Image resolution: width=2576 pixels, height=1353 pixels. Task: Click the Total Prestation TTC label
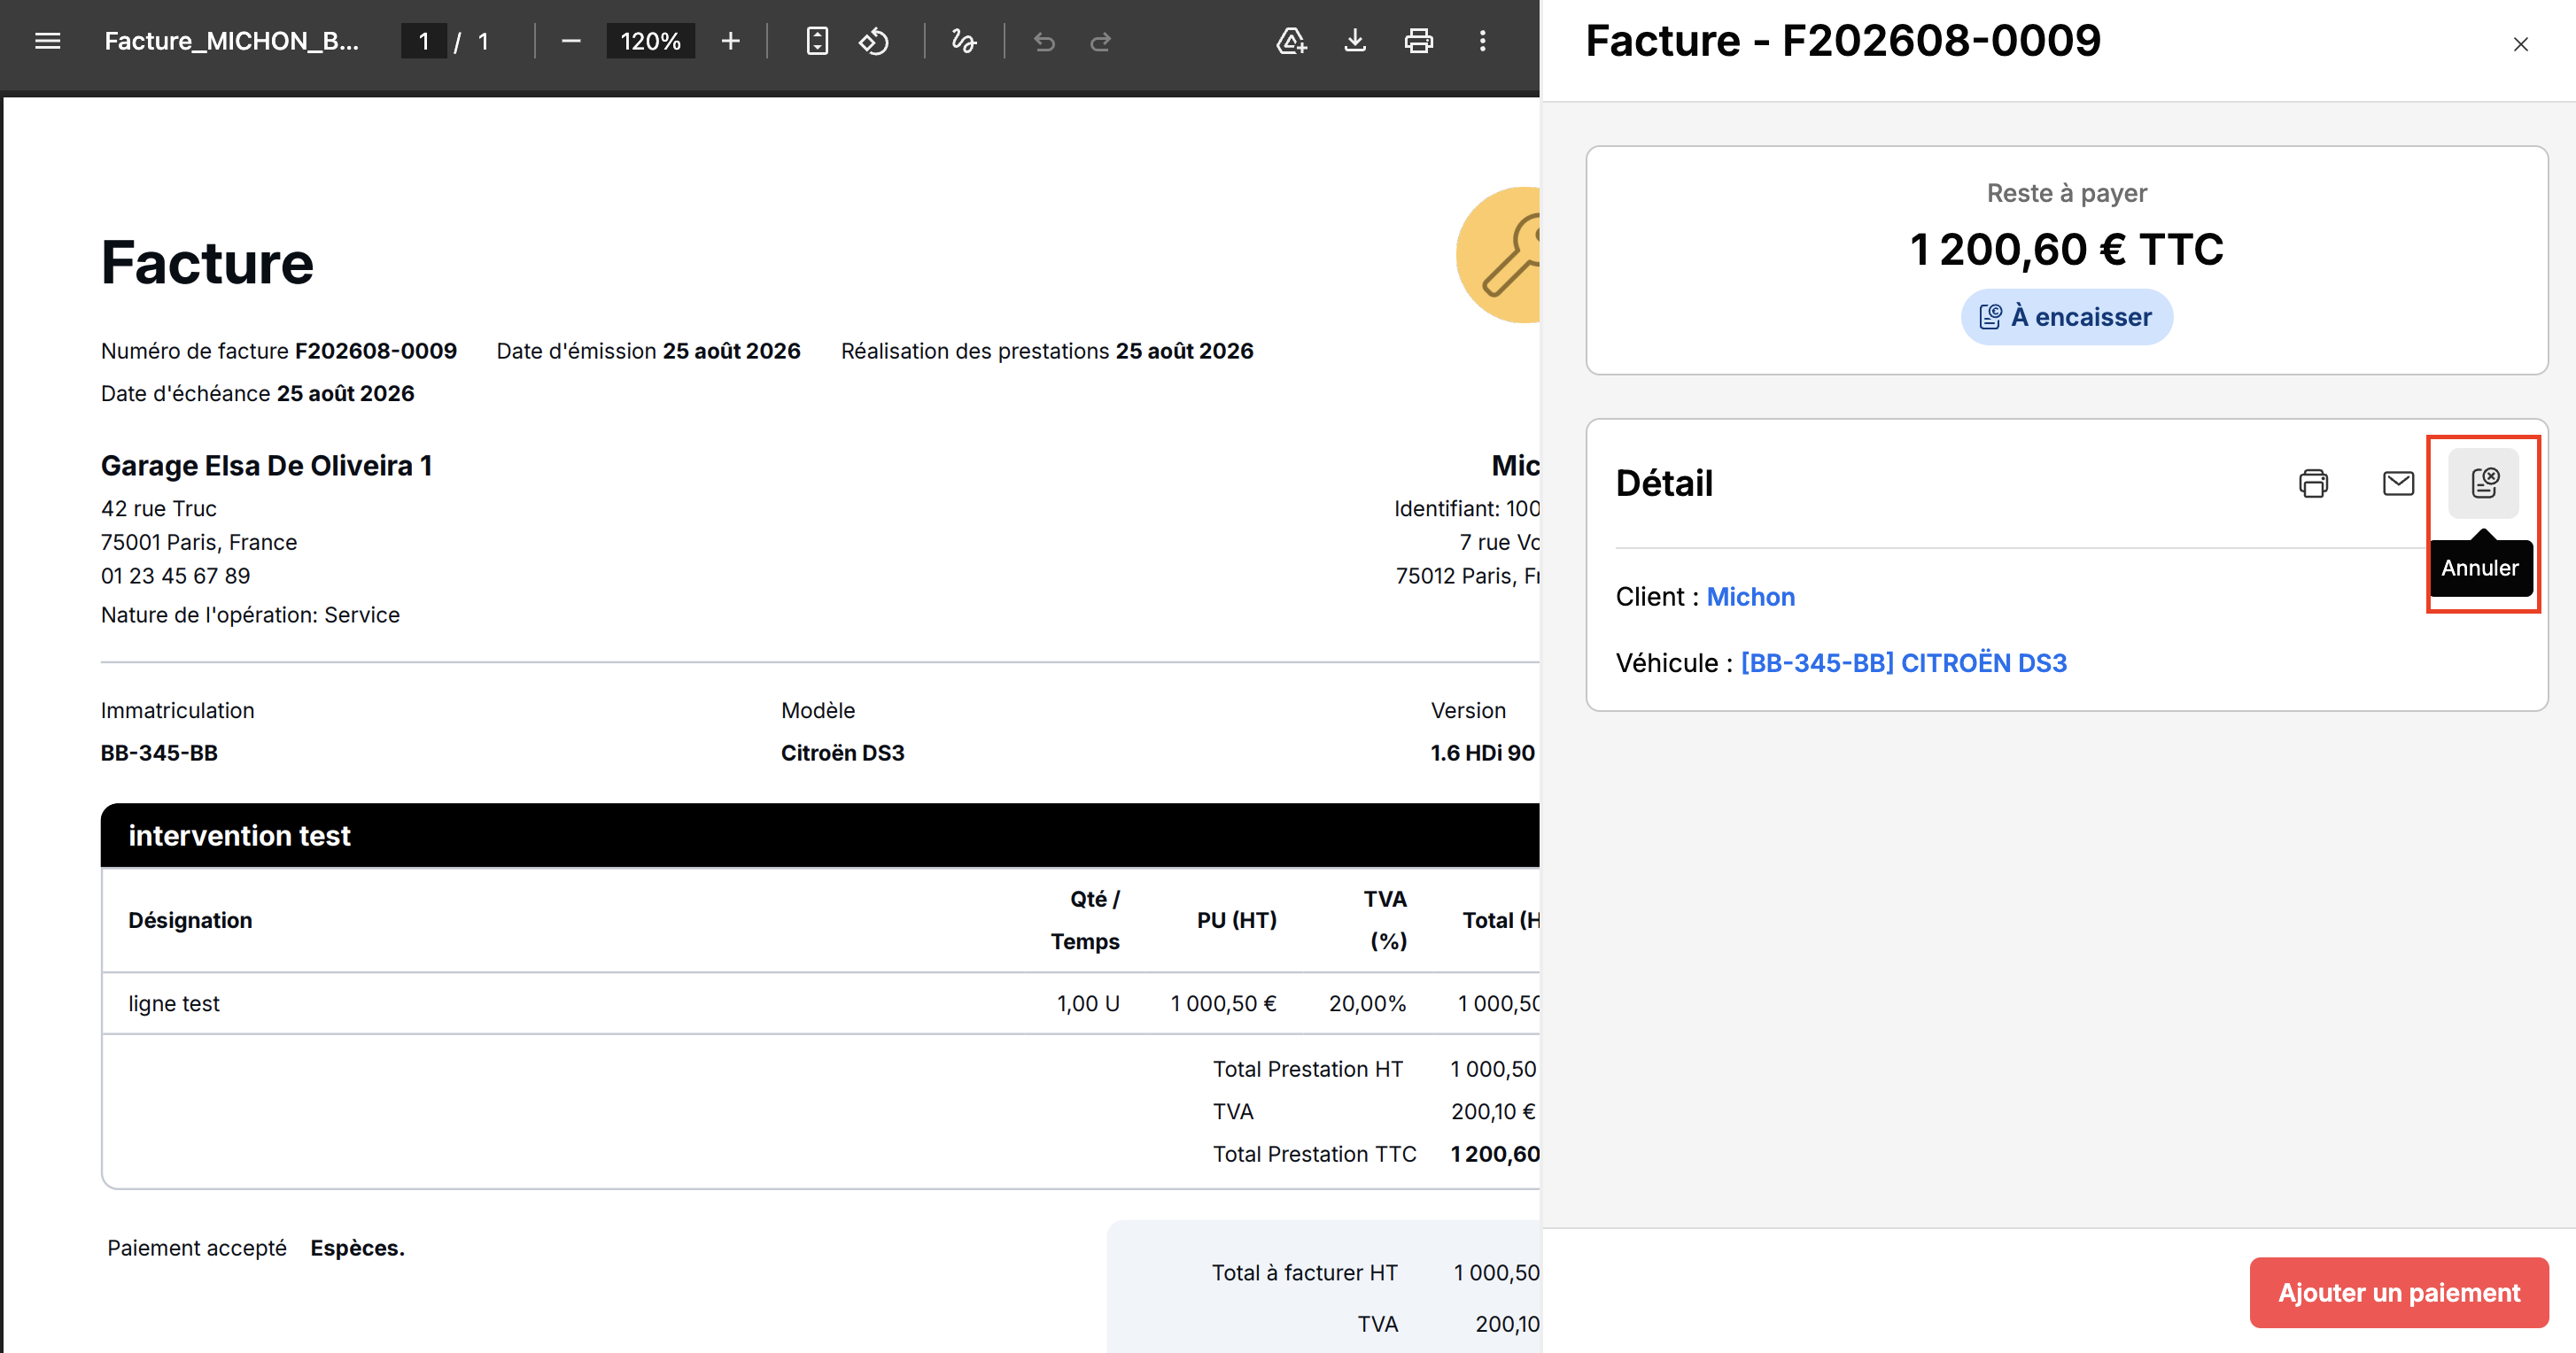[x=1315, y=1154]
